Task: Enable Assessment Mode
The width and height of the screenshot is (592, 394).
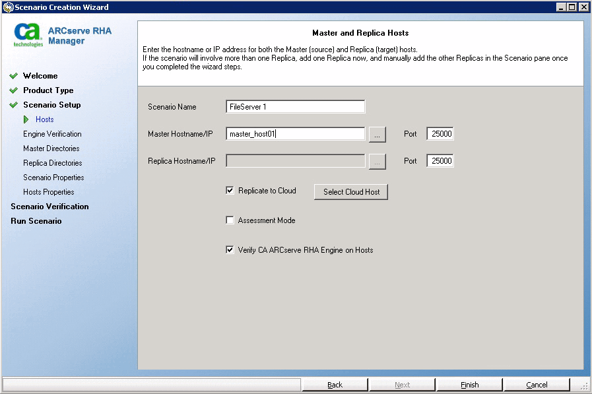Action: coord(230,220)
